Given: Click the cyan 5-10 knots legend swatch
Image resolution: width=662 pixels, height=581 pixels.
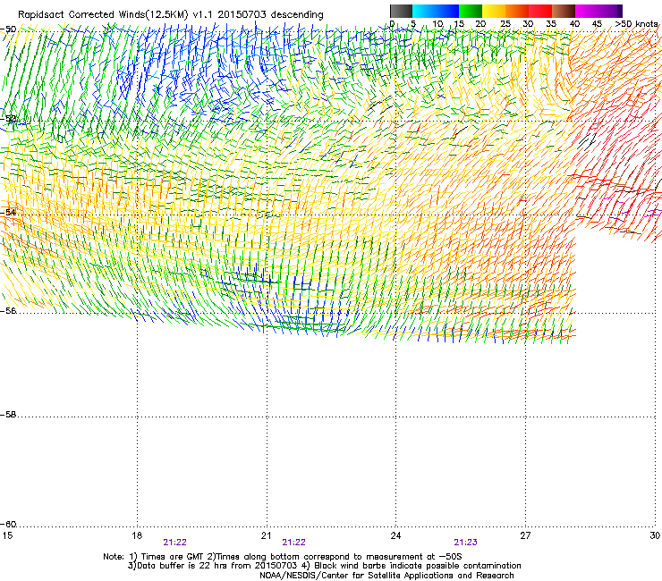Looking at the screenshot, I should tap(424, 11).
